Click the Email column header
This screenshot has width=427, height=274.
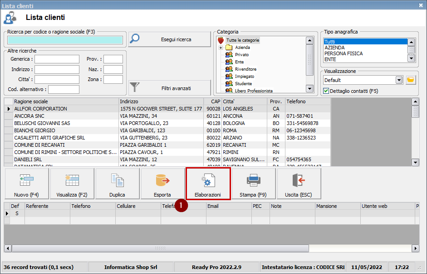pyautogui.click(x=229, y=206)
